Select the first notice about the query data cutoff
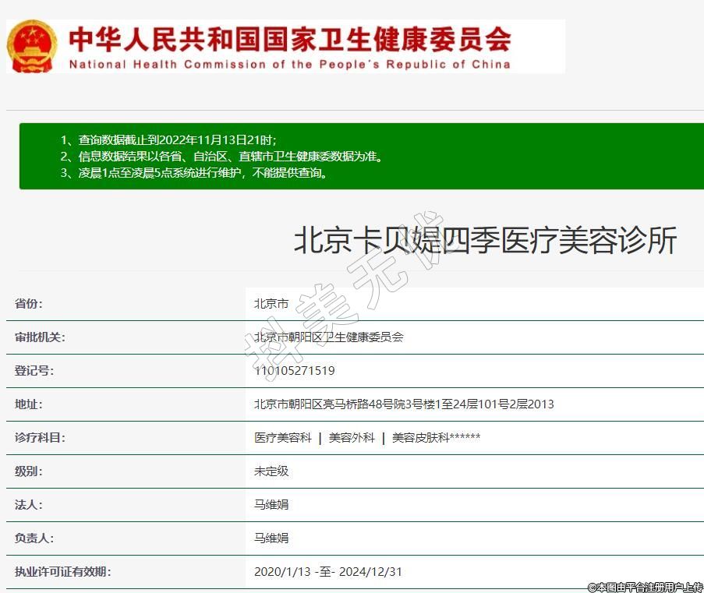The image size is (704, 593). coord(168,139)
